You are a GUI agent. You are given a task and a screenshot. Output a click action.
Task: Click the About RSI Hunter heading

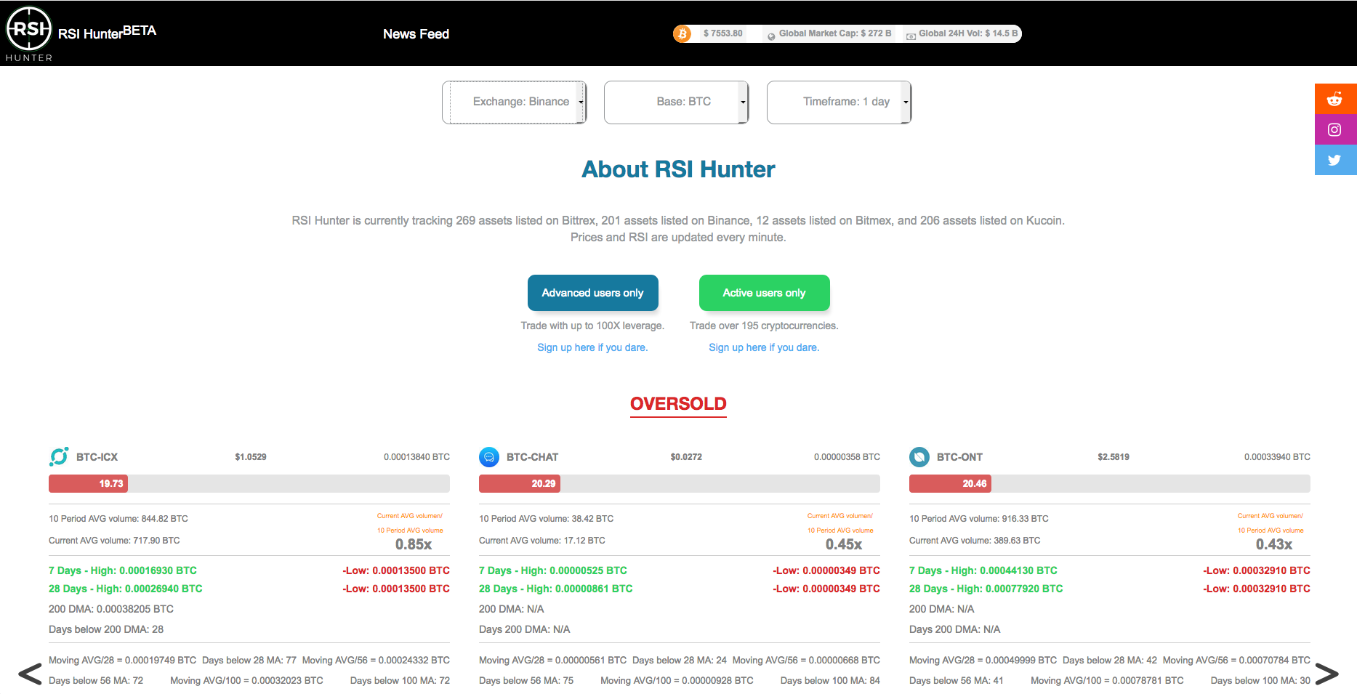pos(678,169)
